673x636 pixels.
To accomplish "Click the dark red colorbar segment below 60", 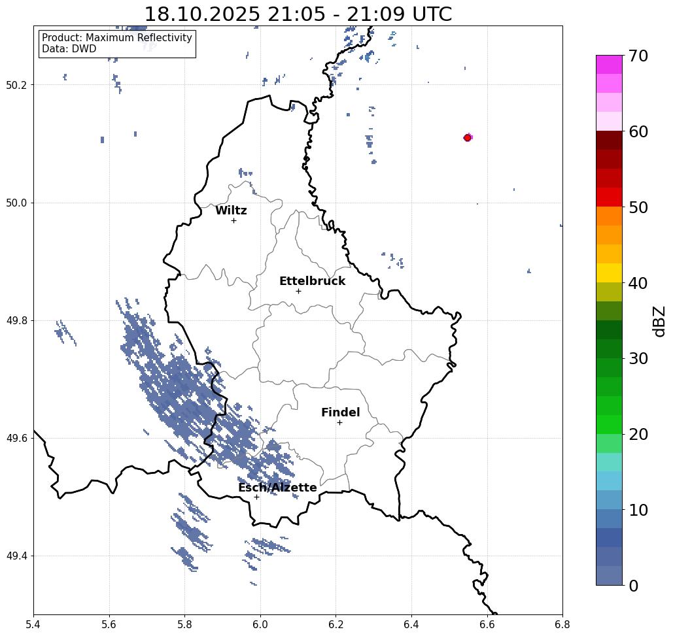I will pos(609,141).
